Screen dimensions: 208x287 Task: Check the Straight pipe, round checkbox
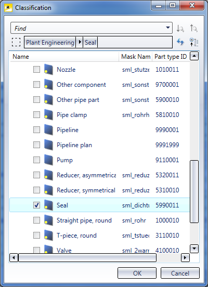[x=36, y=220]
